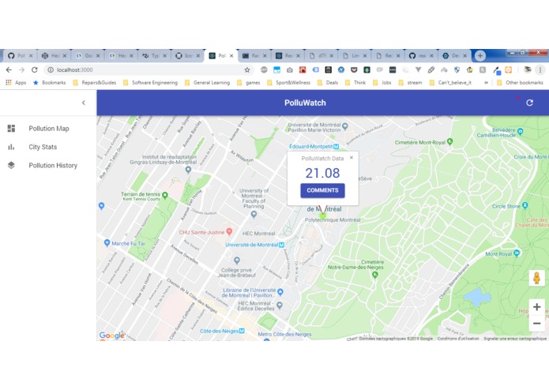Click the shield extension icon in the toolbar
Screen dimensions: 549x390
pos(457,70)
